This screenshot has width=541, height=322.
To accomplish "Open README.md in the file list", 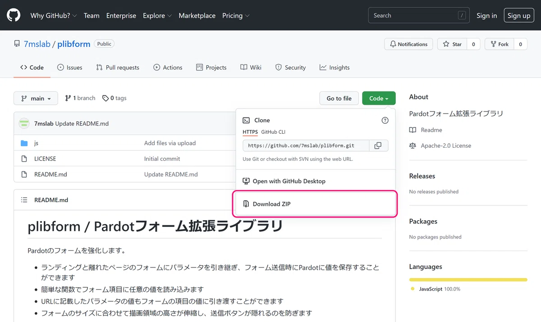I will (50, 174).
